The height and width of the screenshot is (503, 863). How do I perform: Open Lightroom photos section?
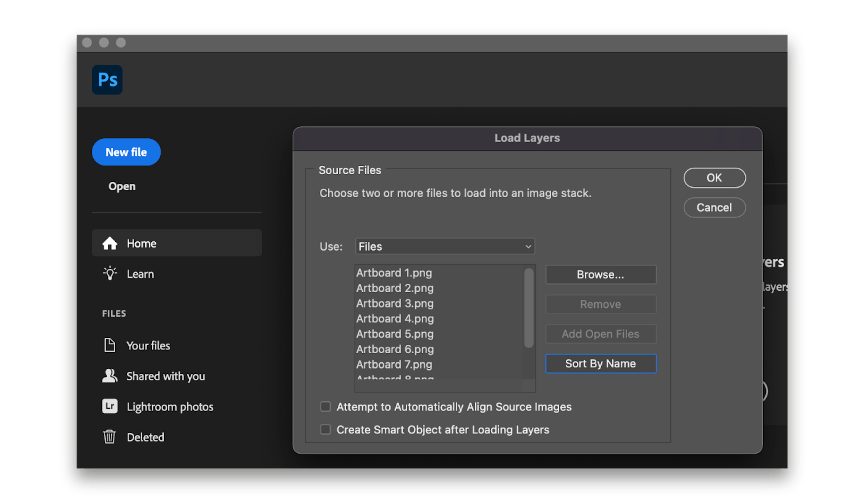click(170, 406)
